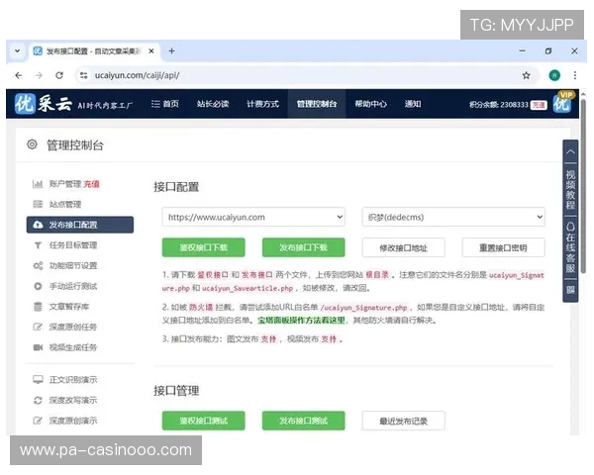Reload the ucaiyun page
The height and width of the screenshot is (475, 594).
[59, 75]
